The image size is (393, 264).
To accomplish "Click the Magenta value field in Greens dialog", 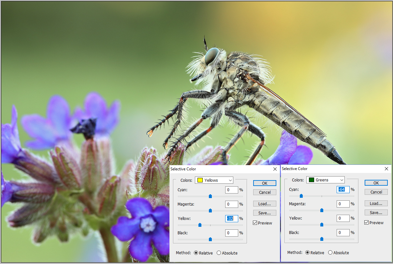I will pos(343,204).
